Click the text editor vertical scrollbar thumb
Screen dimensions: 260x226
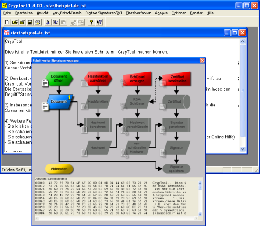[x=242, y=90]
